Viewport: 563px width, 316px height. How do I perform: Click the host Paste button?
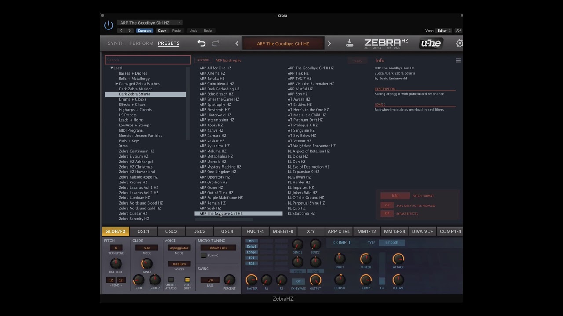[x=176, y=31]
